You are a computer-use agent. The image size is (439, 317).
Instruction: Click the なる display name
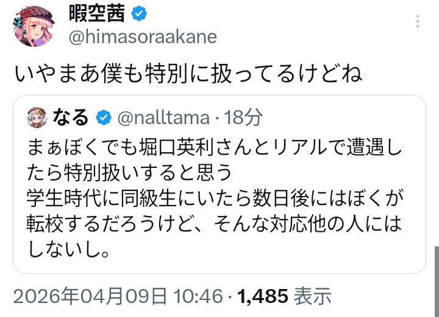click(71, 116)
